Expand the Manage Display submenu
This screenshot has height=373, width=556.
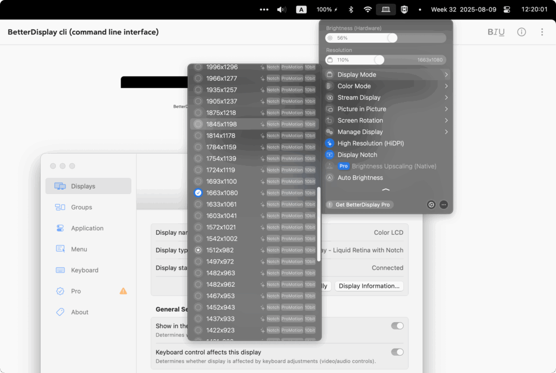pos(387,132)
